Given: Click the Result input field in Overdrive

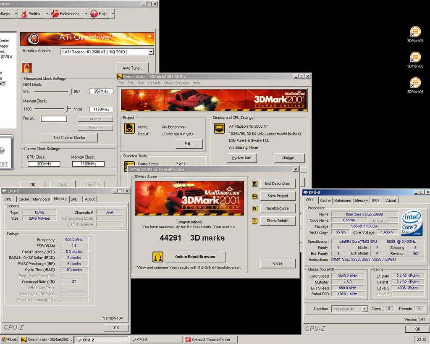Looking at the screenshot, I should point(54,119).
